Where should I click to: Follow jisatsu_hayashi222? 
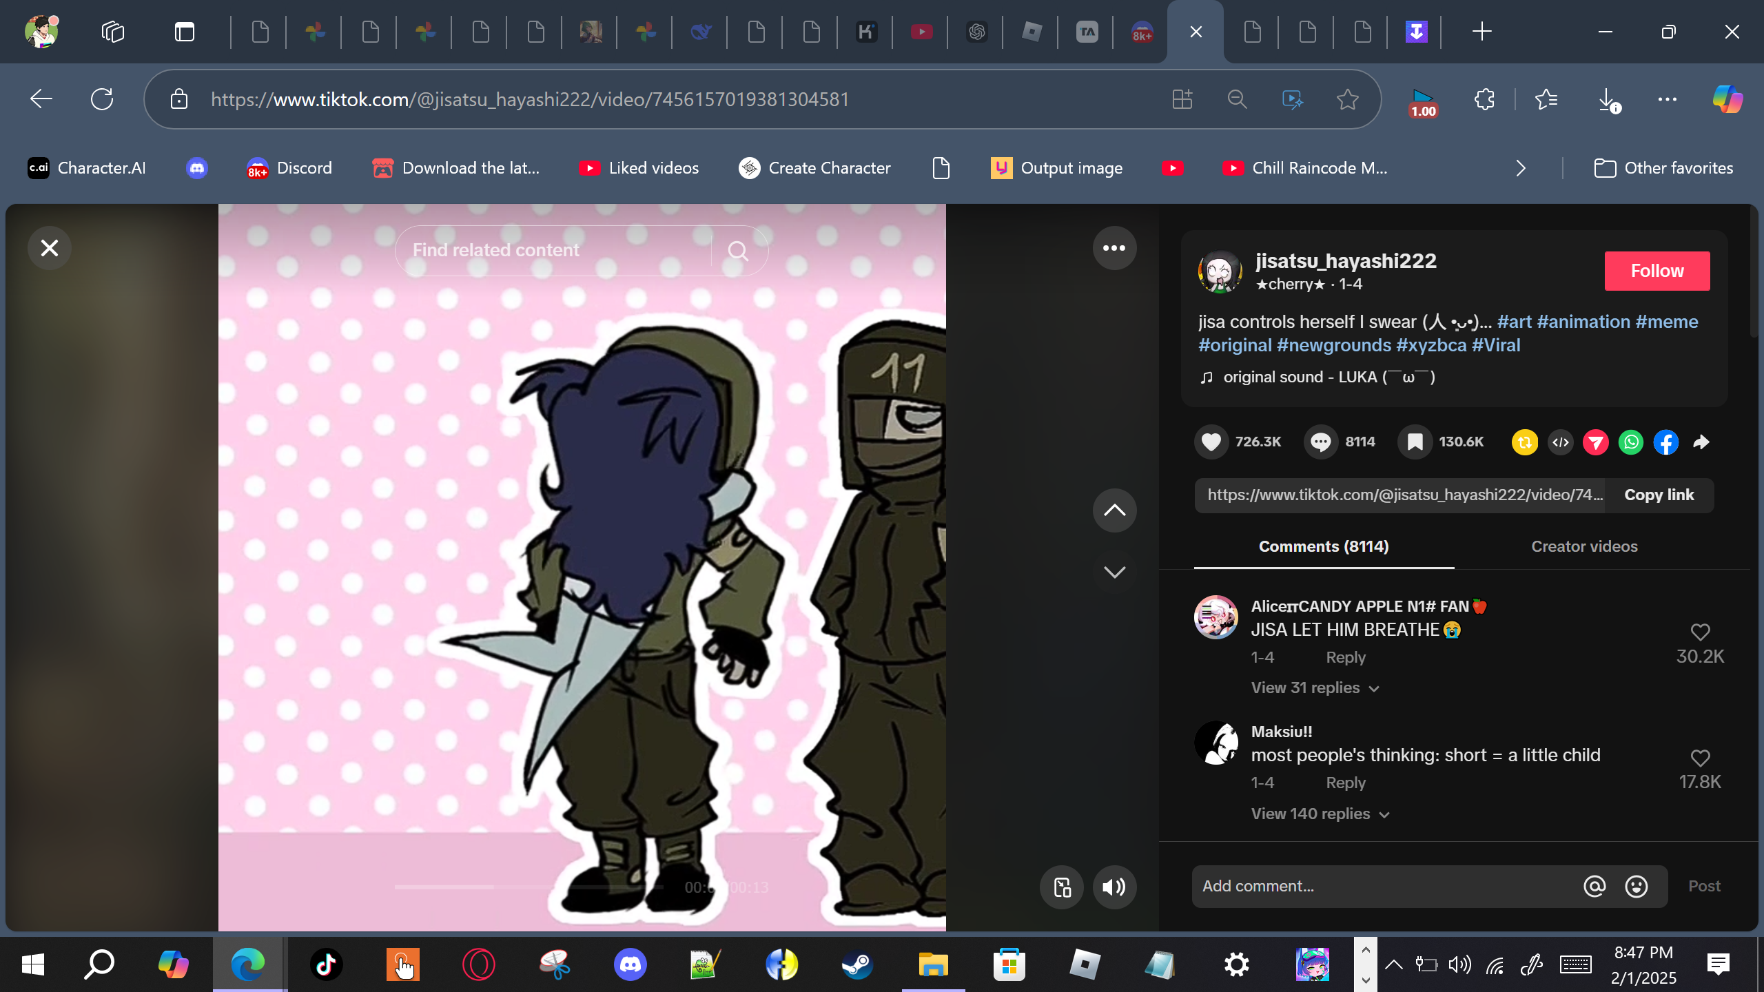click(x=1657, y=271)
